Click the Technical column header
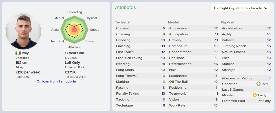 coord(123,22)
